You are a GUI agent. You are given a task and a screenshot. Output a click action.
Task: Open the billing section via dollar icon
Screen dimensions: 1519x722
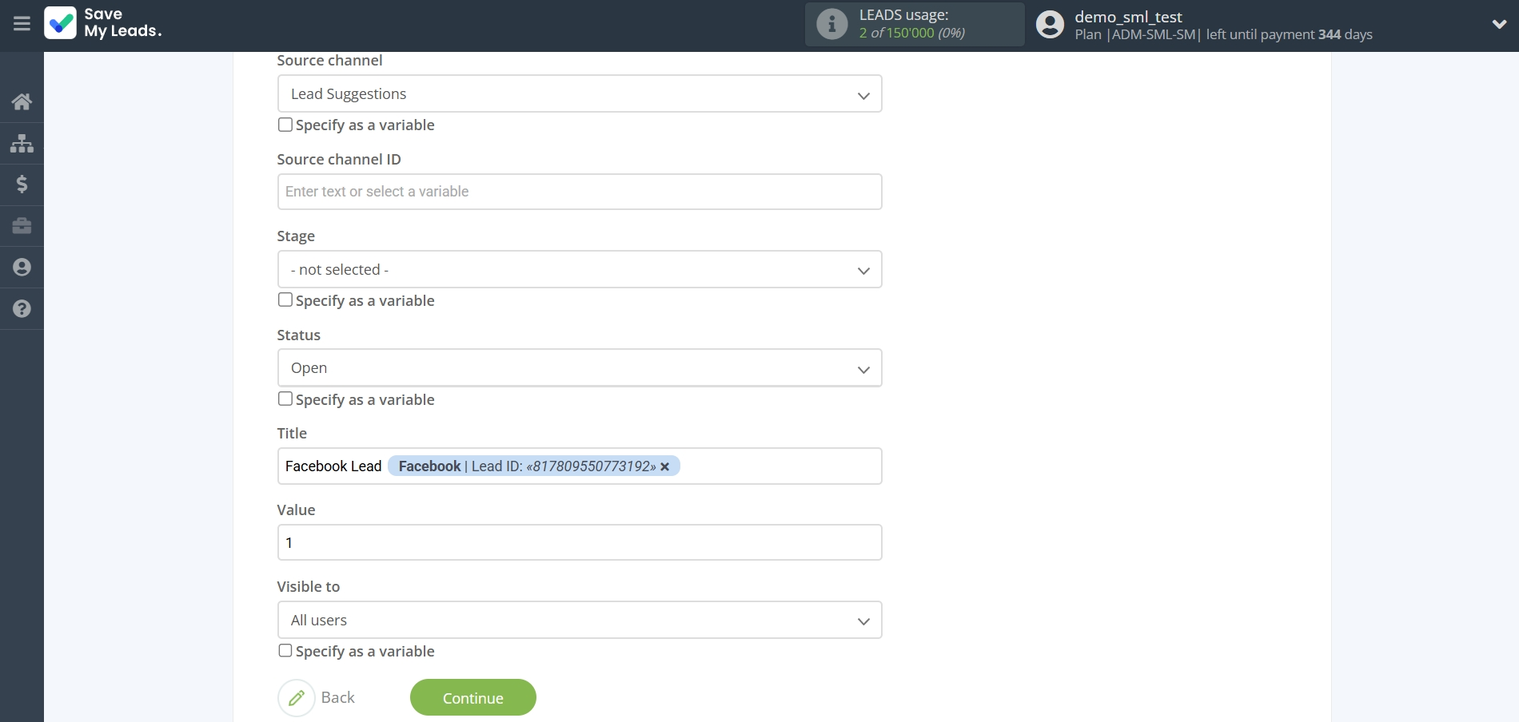22,184
